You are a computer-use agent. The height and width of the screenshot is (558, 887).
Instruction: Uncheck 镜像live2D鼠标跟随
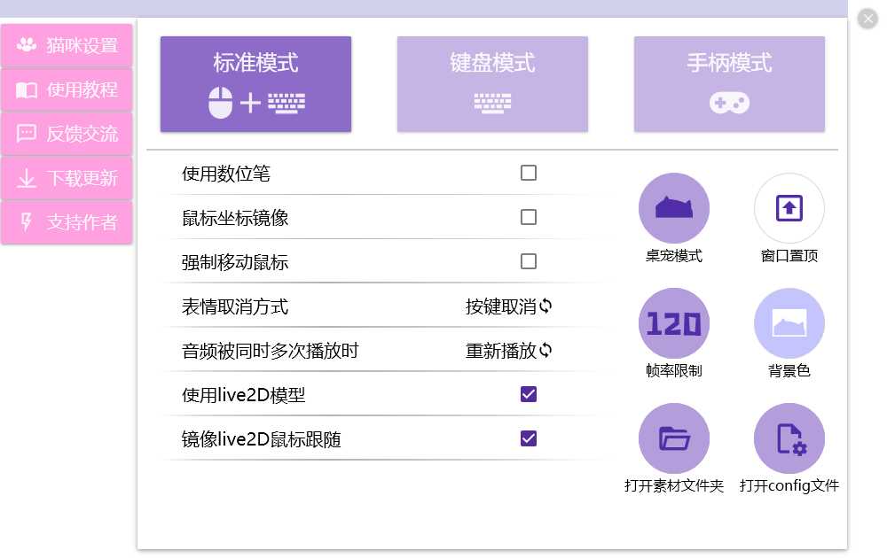click(x=529, y=438)
